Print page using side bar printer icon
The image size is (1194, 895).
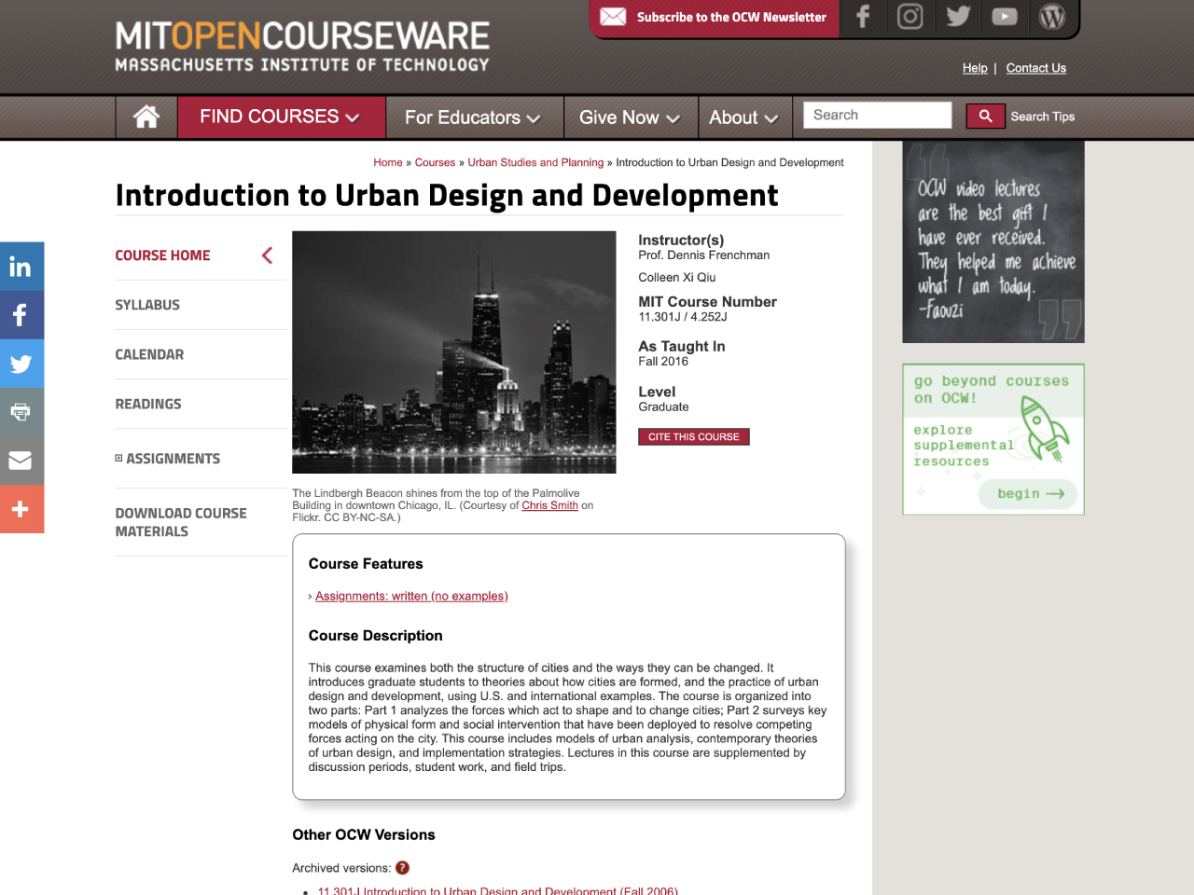[x=21, y=412]
